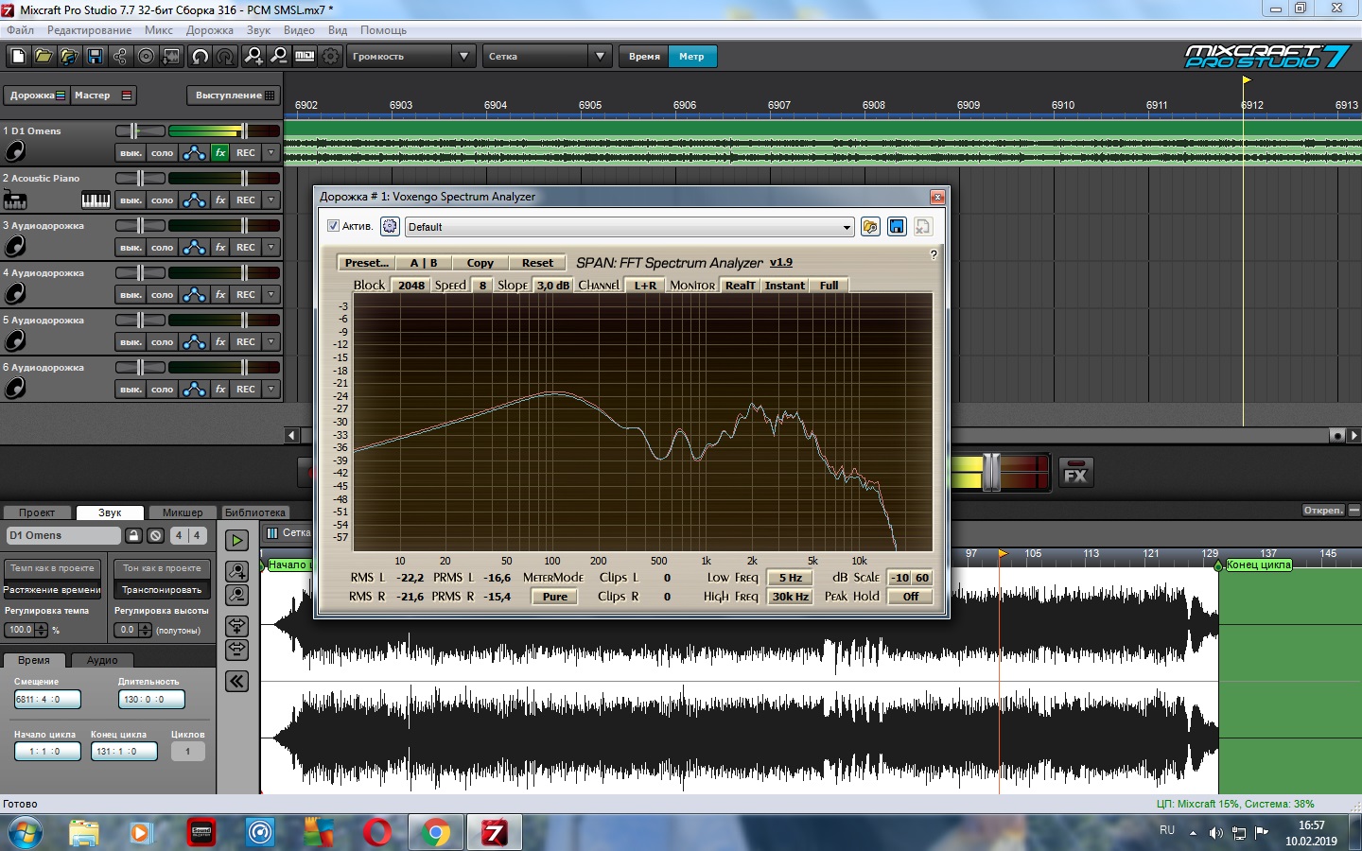Toggle the Pure meter mode in SPAN
The width and height of the screenshot is (1362, 851).
(x=555, y=597)
